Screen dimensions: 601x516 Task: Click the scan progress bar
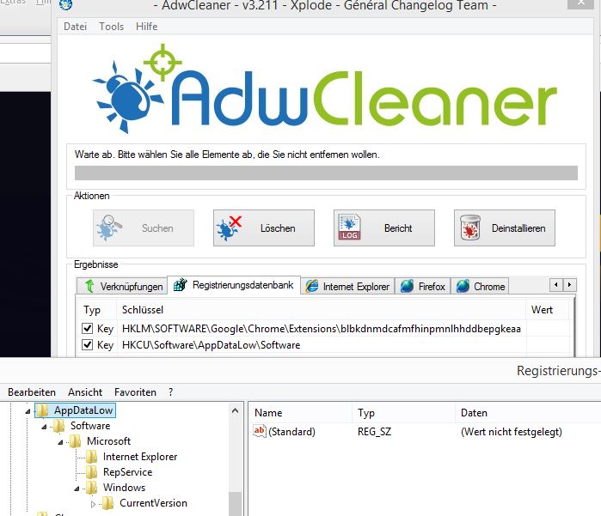(326, 173)
